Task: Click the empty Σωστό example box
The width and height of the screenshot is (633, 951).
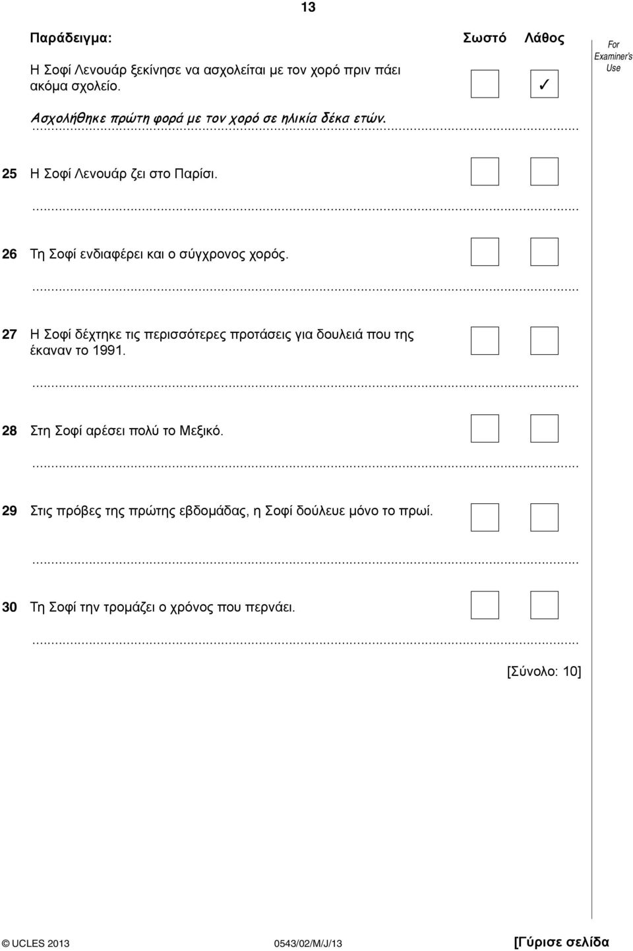Action: (x=485, y=84)
